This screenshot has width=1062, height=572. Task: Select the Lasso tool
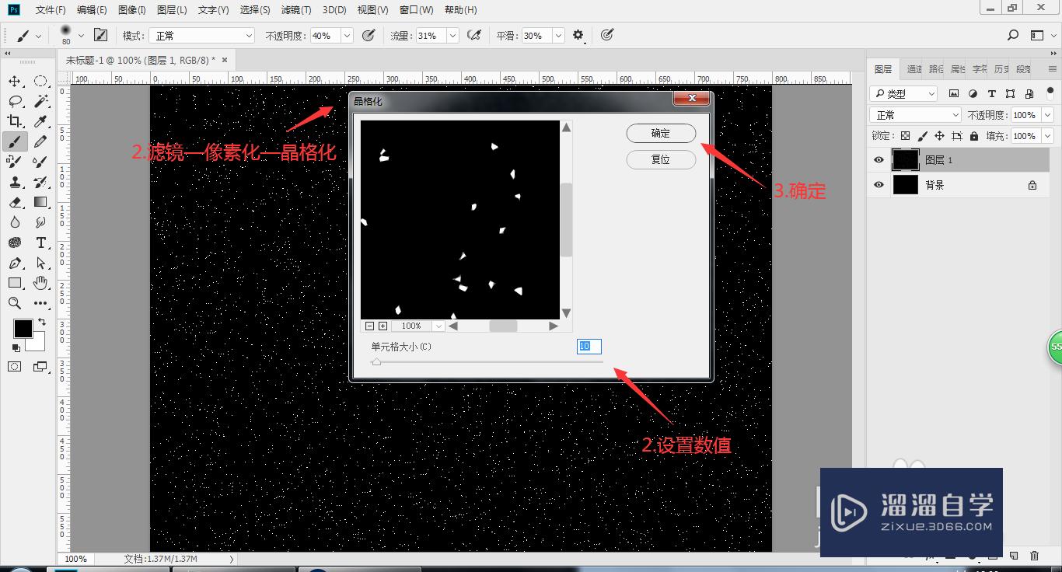coord(15,101)
